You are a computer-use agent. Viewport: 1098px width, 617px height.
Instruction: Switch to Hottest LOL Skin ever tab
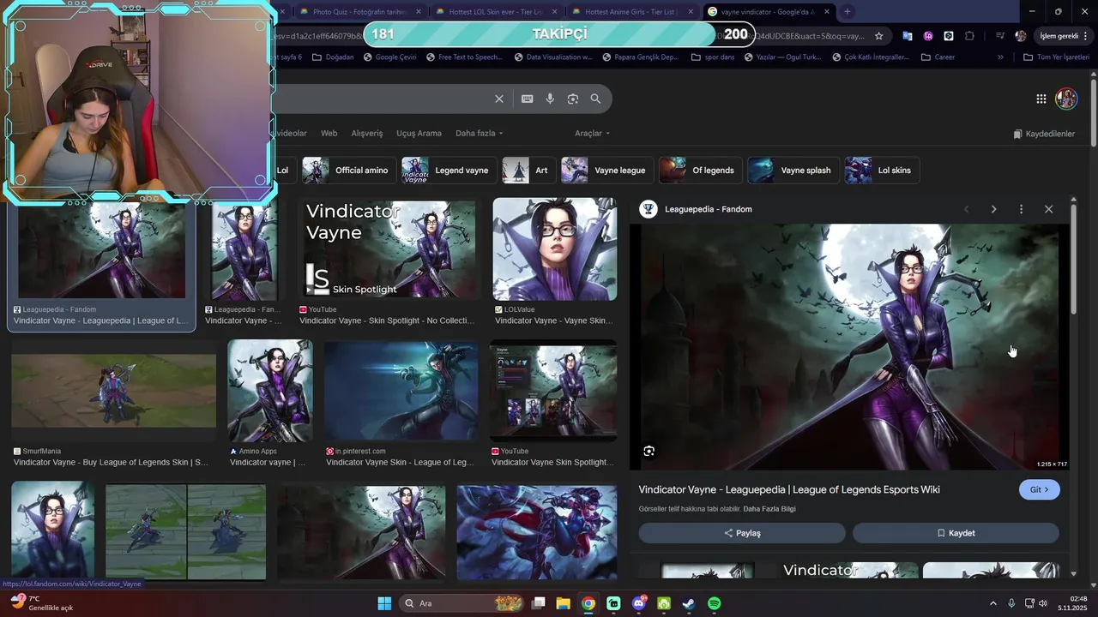tap(496, 12)
